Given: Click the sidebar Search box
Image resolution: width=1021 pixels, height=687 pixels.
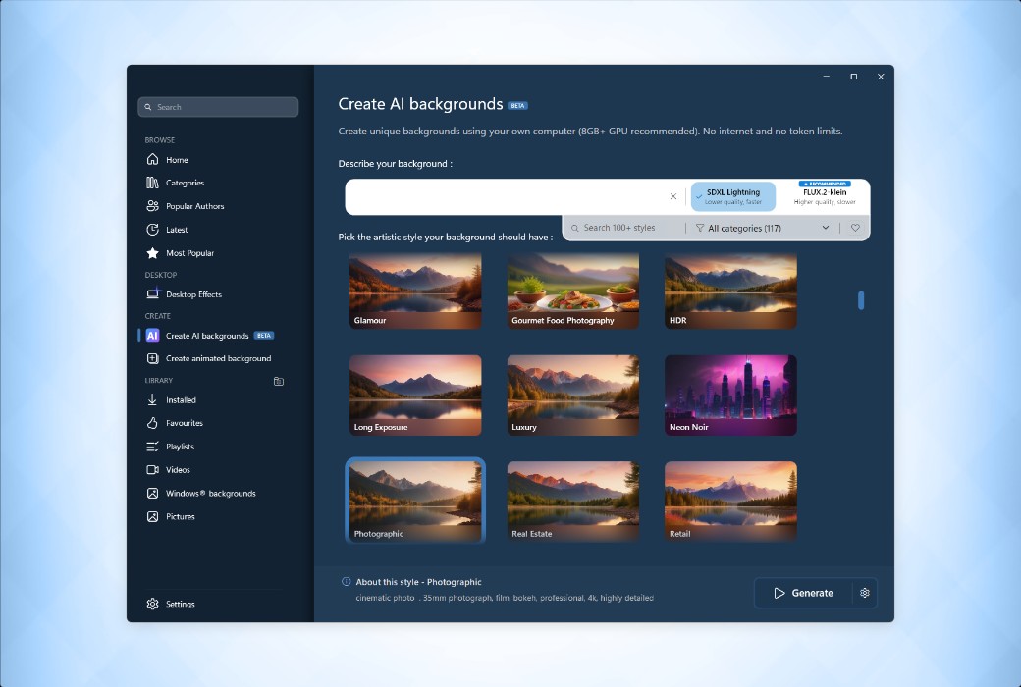Looking at the screenshot, I should (x=218, y=107).
